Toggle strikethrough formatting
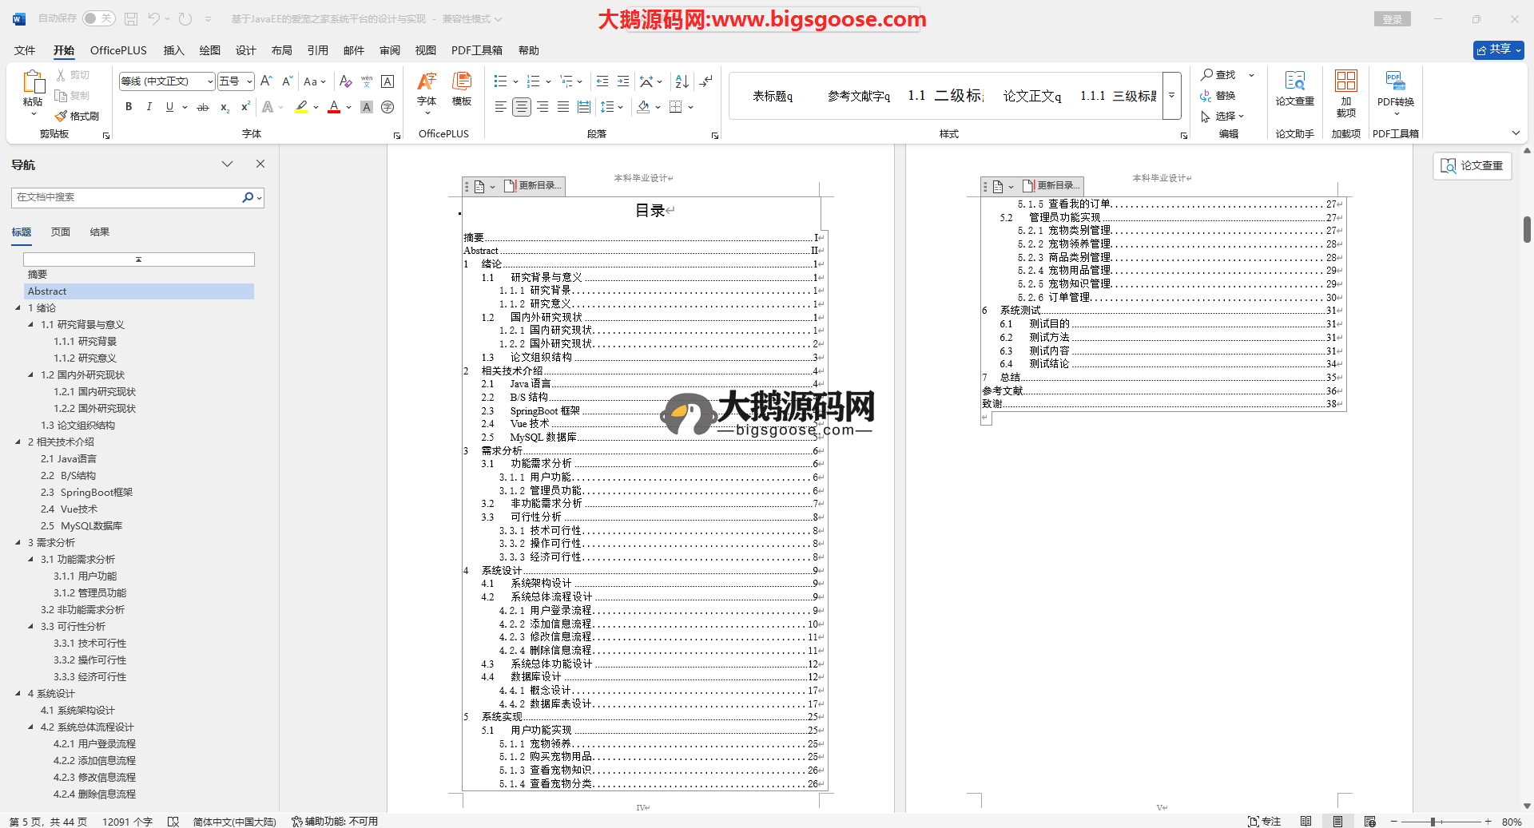 click(x=203, y=107)
